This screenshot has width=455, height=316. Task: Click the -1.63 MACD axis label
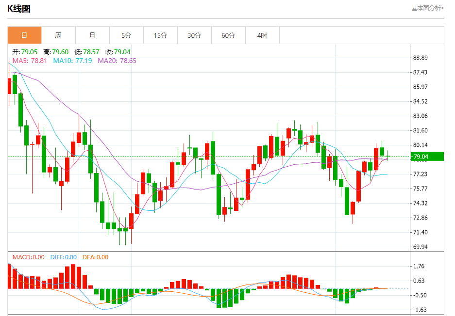(419, 310)
